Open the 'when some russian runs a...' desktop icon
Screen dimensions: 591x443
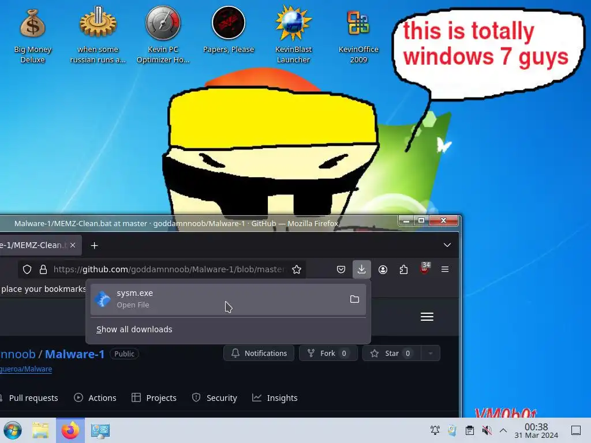point(98,36)
